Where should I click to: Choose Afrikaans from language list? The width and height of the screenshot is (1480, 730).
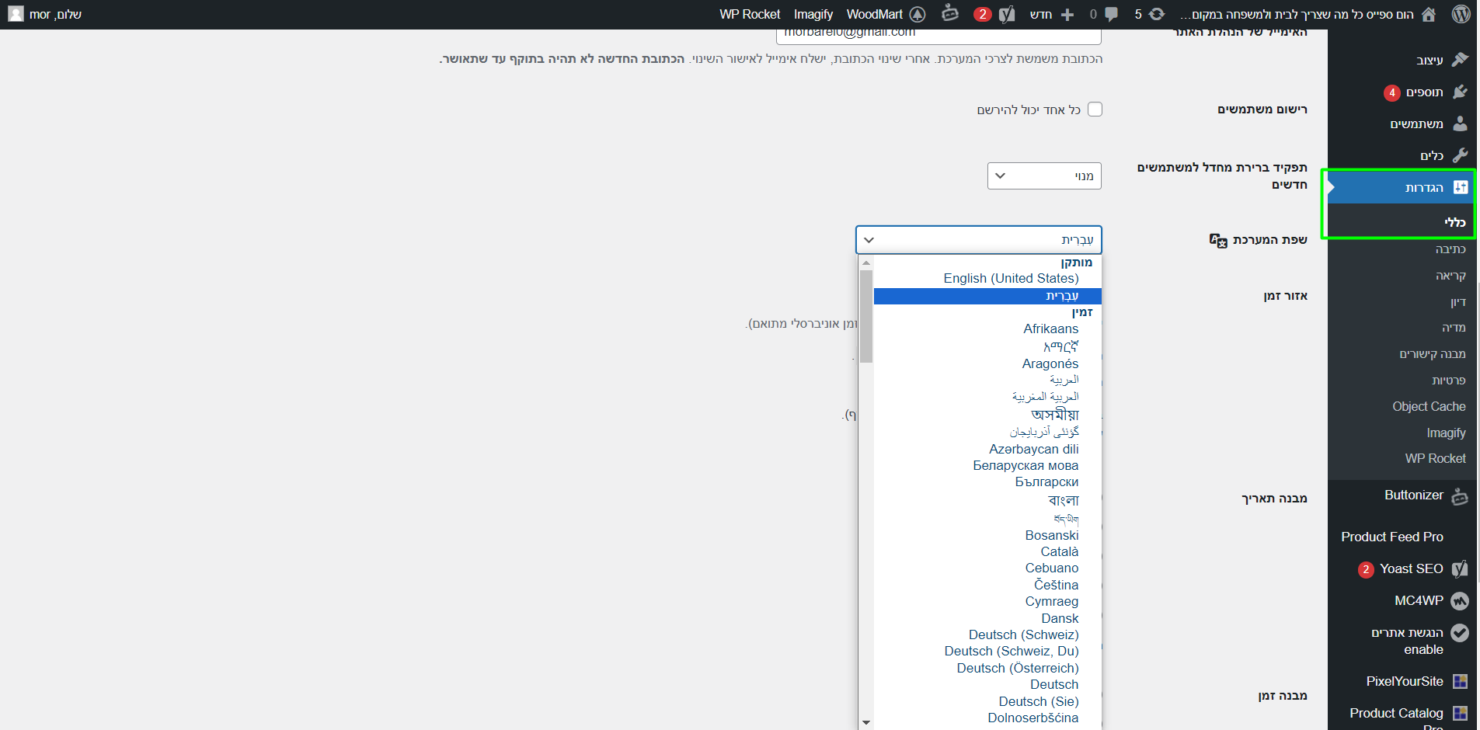point(1050,328)
